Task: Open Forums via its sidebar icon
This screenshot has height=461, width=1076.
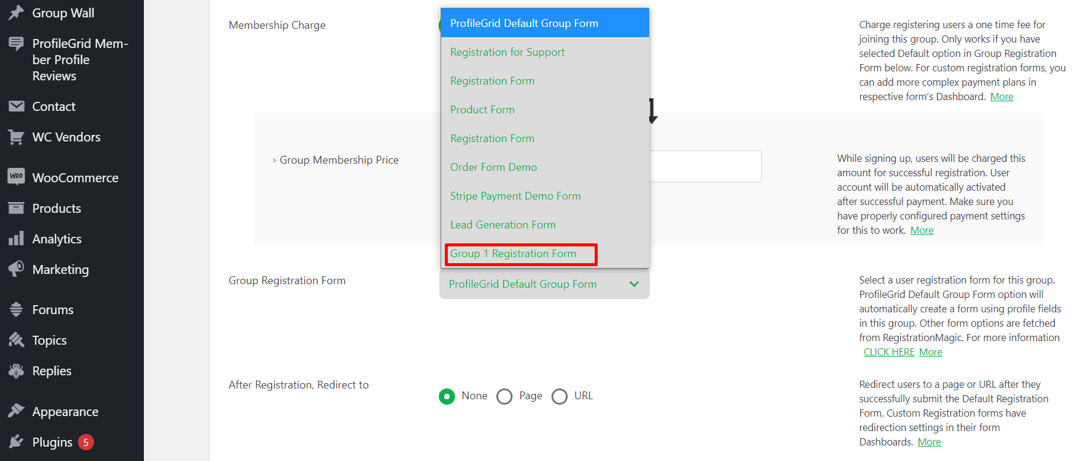Action: point(17,309)
